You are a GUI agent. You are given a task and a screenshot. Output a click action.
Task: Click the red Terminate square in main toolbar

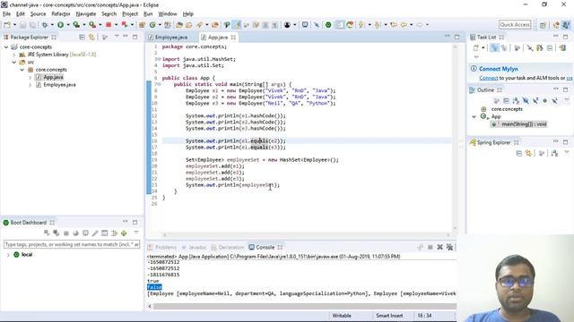109,25
